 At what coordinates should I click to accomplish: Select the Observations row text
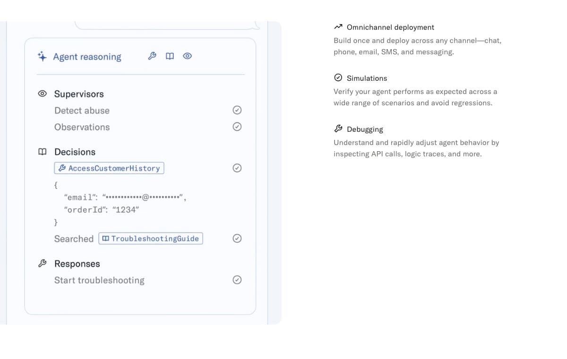coord(82,127)
